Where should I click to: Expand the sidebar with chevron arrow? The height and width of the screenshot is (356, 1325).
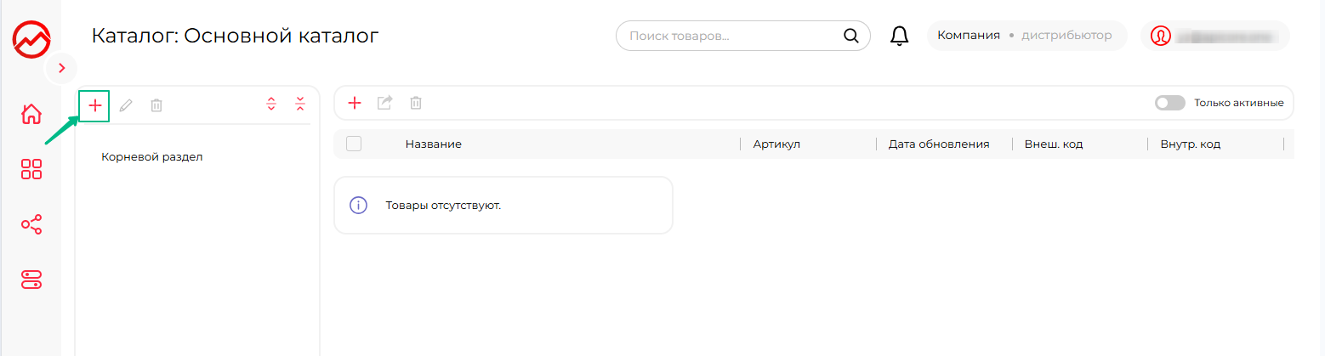(x=61, y=68)
